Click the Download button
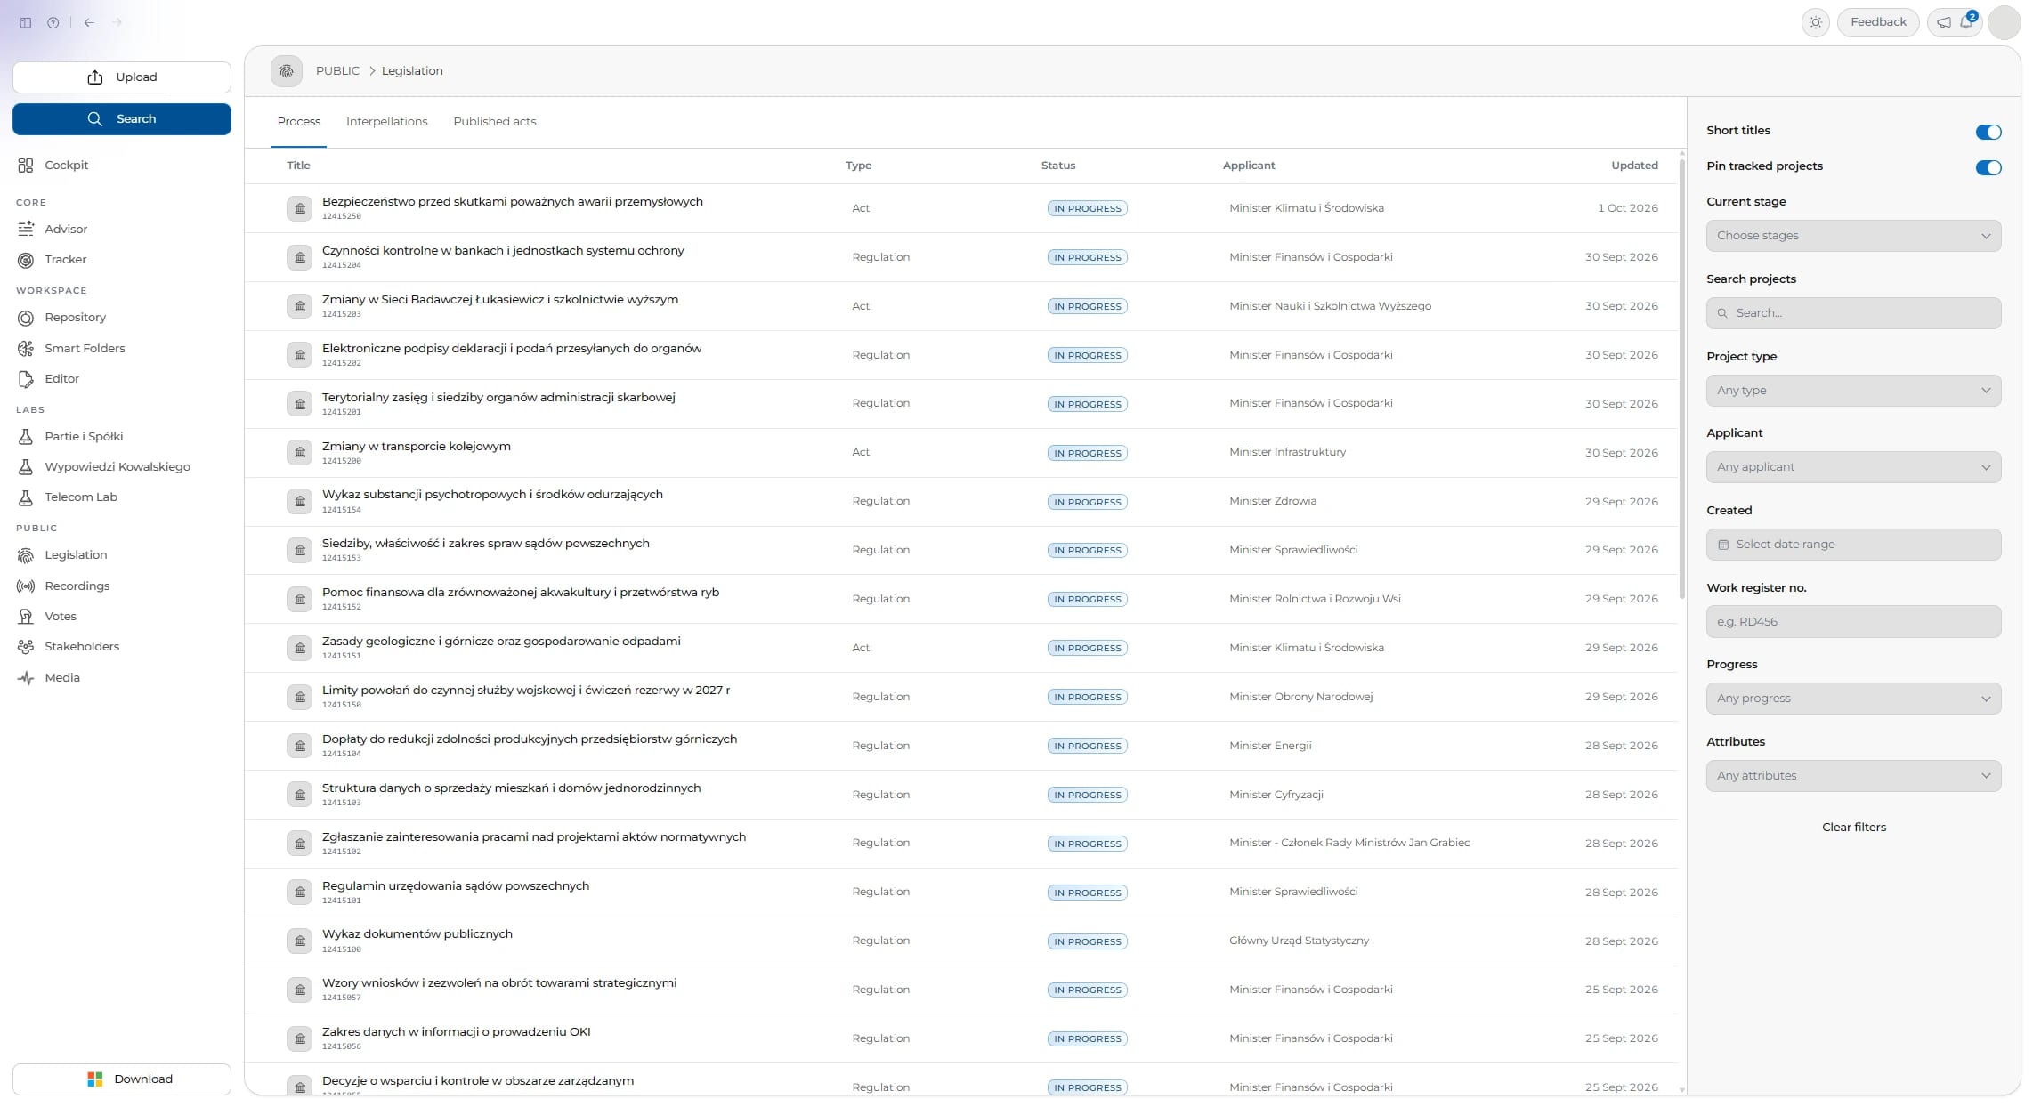This screenshot has width=2041, height=1115. pyautogui.click(x=122, y=1079)
